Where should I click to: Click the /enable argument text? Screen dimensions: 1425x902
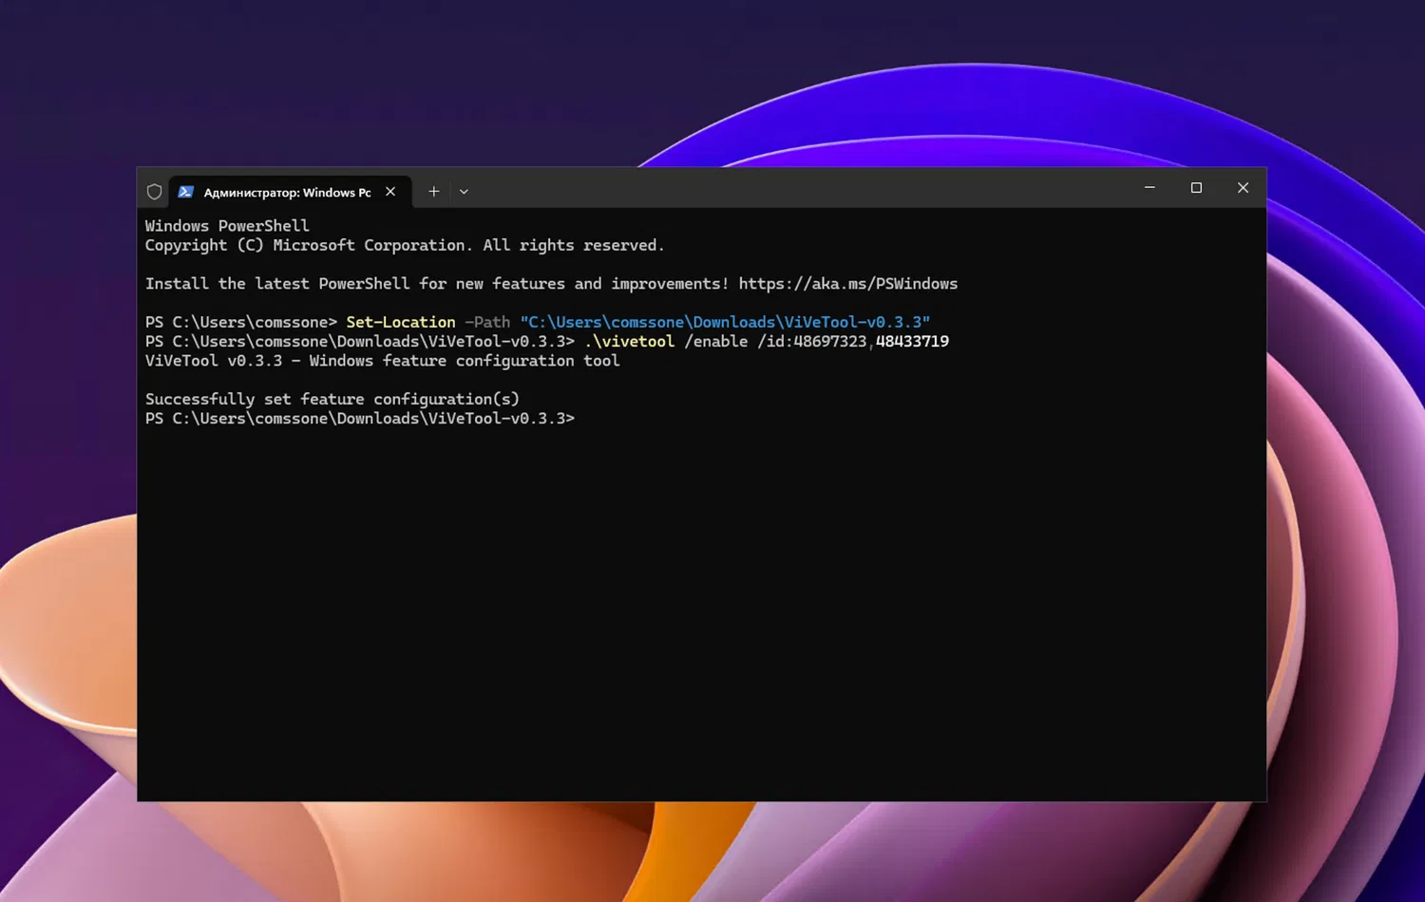pos(716,341)
